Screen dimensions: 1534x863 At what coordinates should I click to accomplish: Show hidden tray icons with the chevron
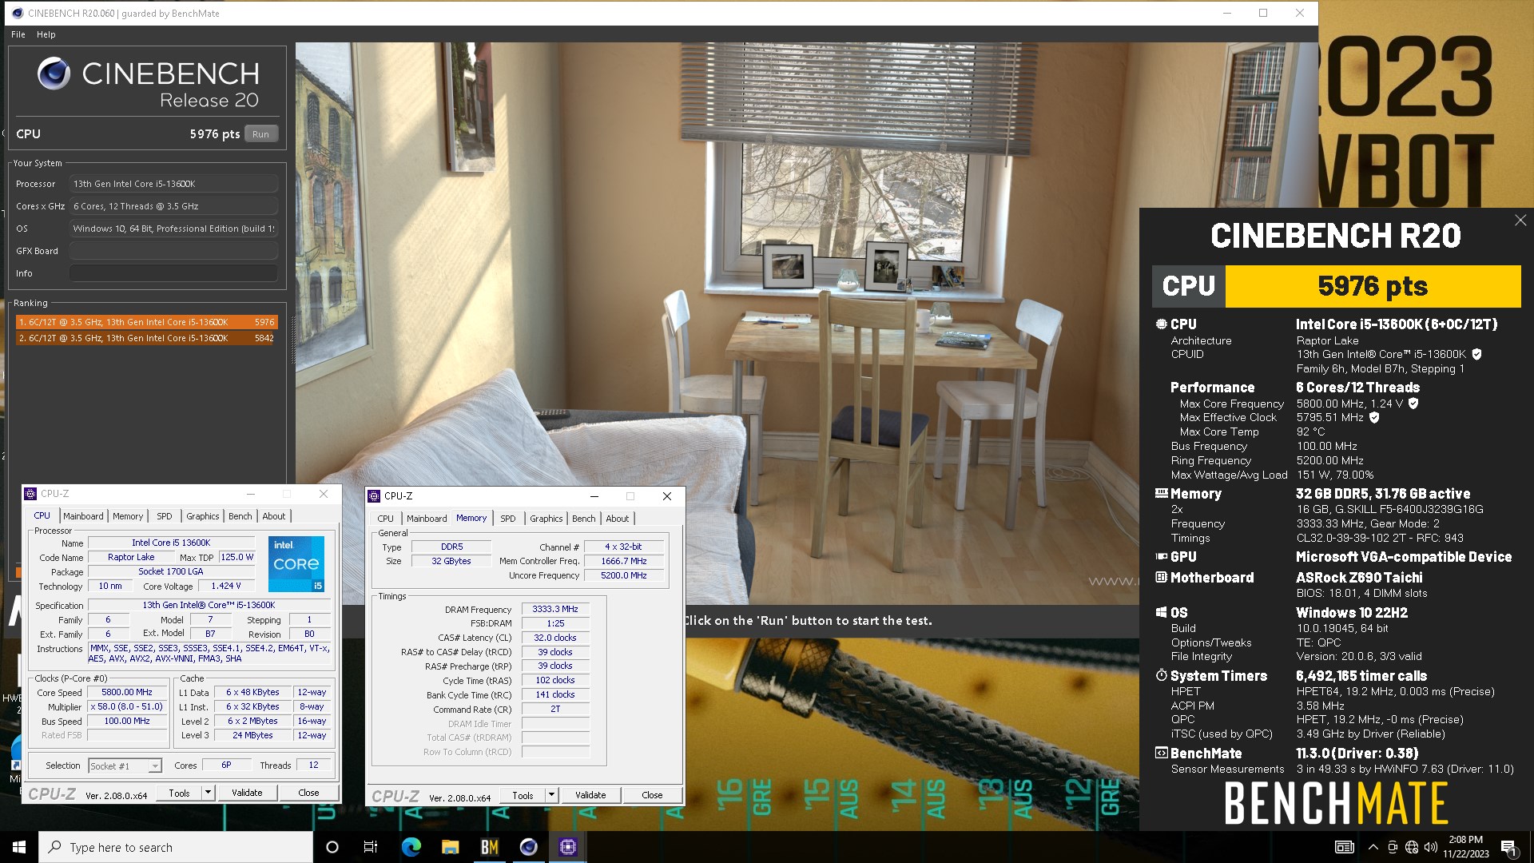click(x=1373, y=847)
